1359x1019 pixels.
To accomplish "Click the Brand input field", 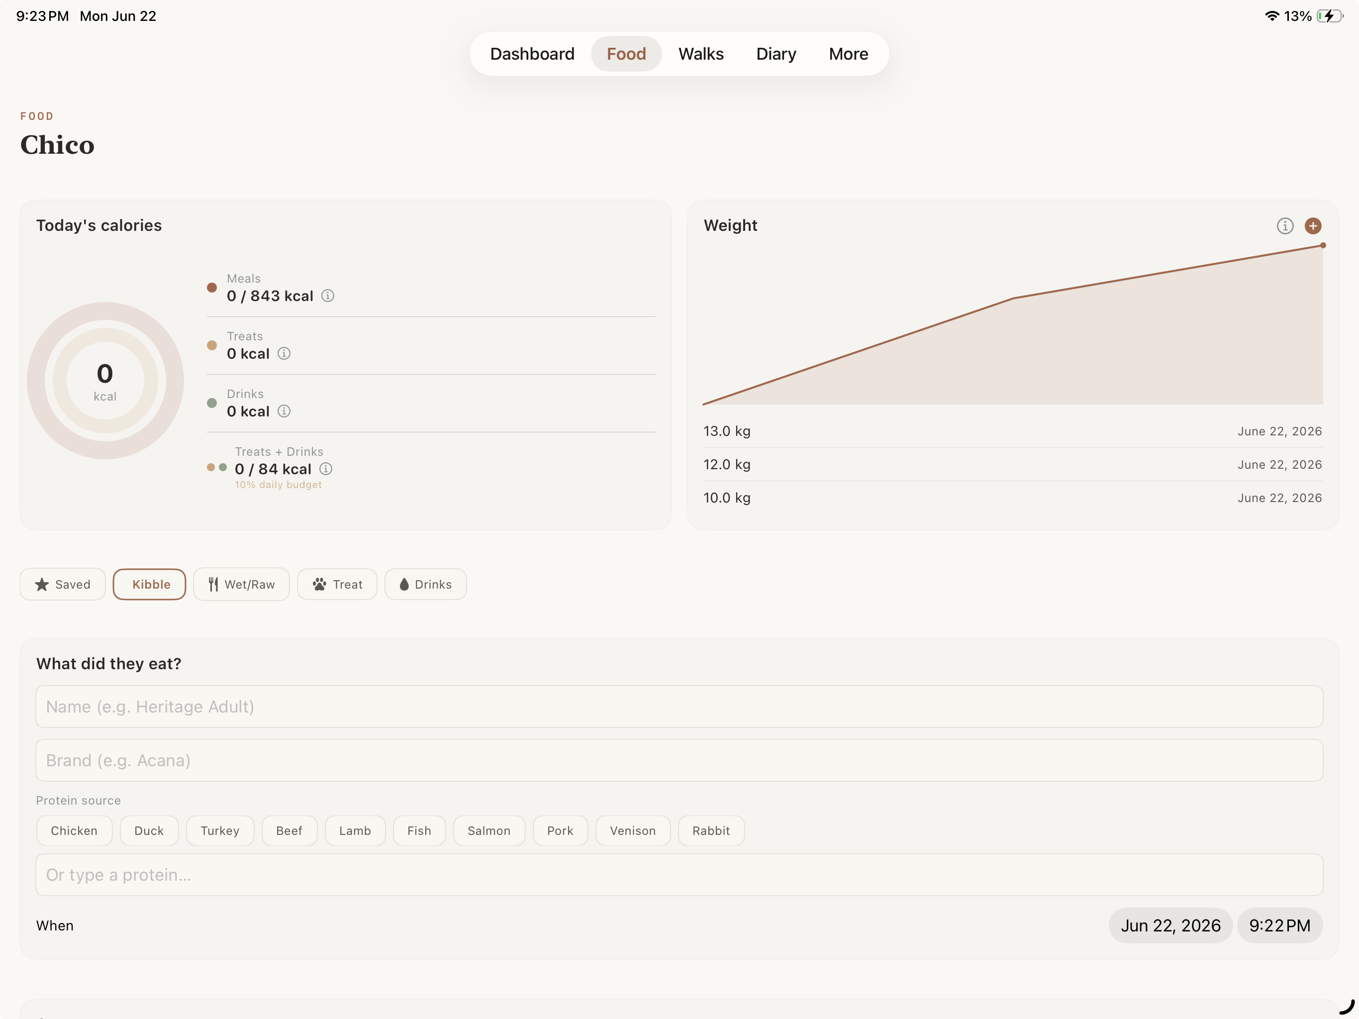I will (x=679, y=760).
